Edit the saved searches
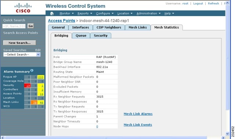Image resolution: width=235 pixels, height=139 pixels. [38, 50]
